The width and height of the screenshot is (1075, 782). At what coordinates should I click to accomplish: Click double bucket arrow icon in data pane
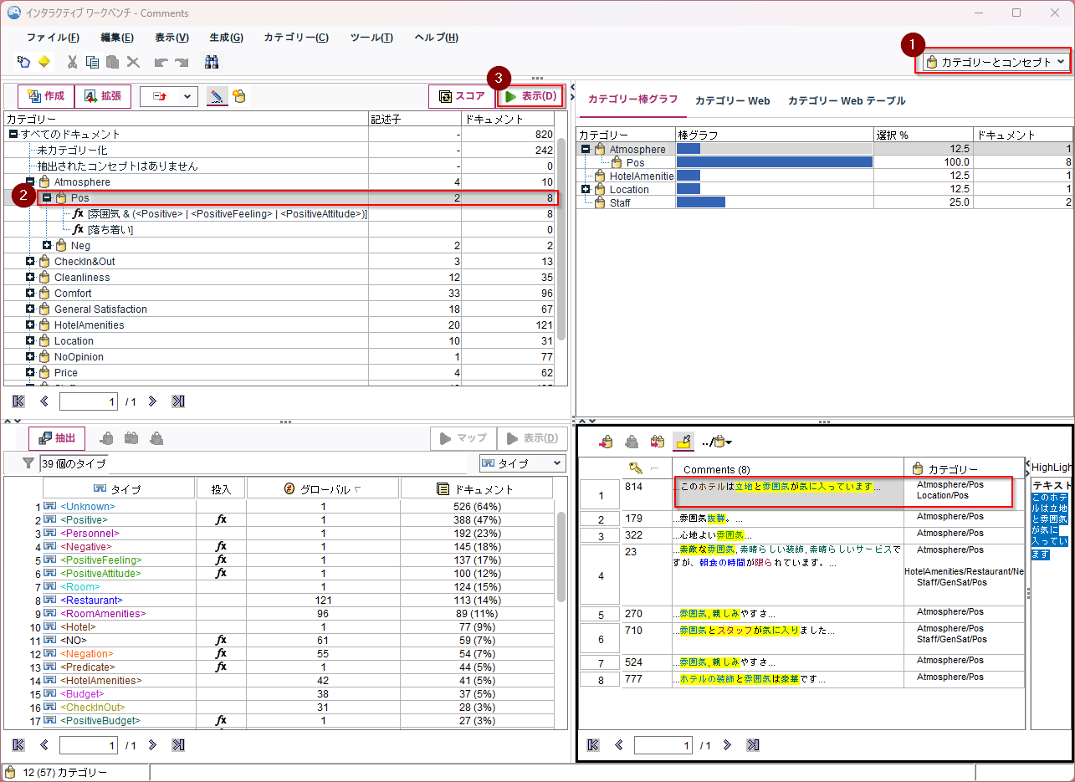[x=658, y=442]
